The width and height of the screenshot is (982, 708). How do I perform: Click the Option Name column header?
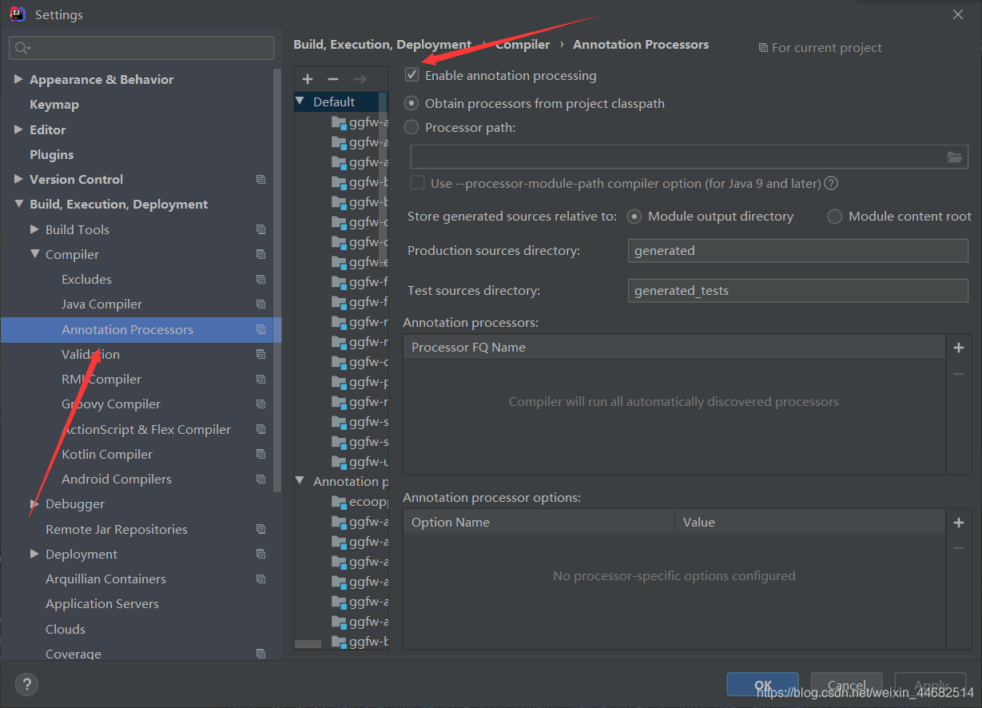coord(539,523)
